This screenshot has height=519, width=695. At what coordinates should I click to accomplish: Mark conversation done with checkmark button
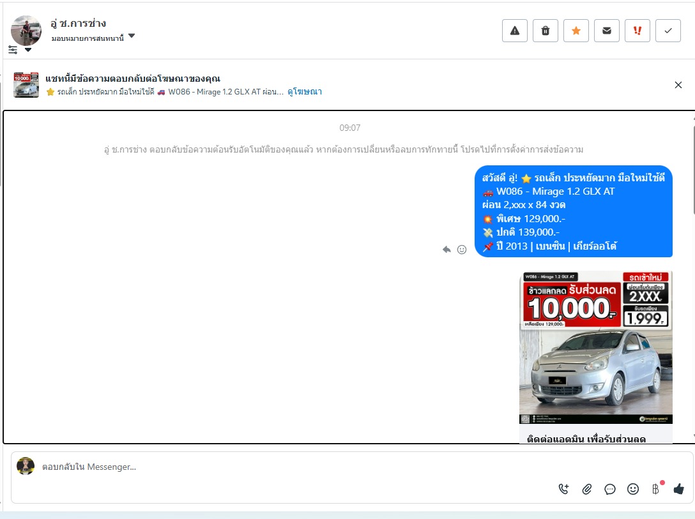click(x=668, y=31)
